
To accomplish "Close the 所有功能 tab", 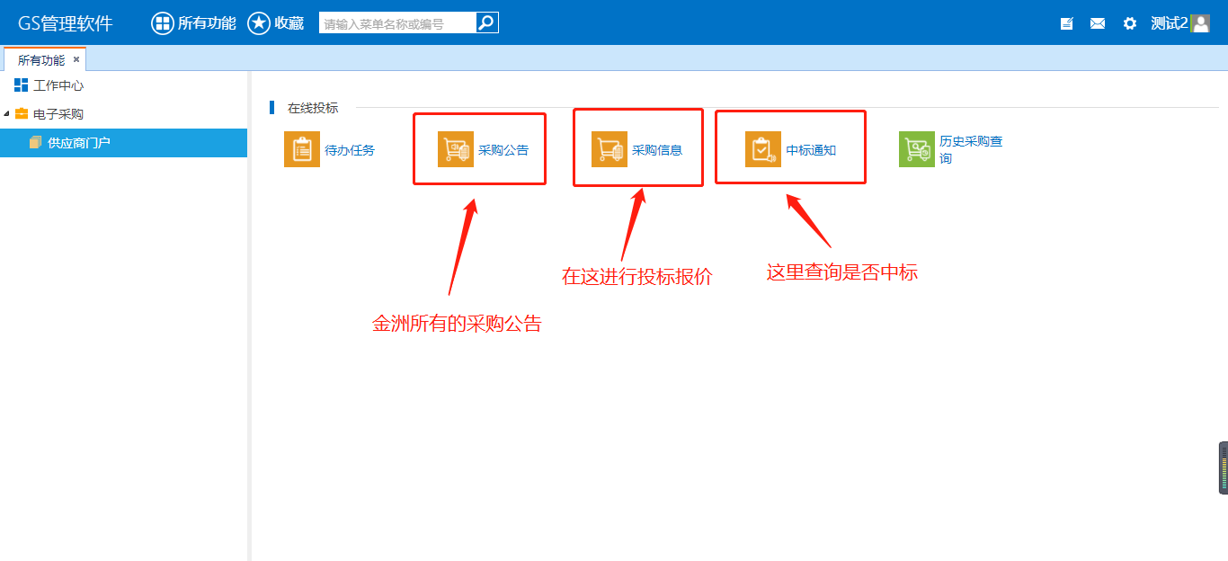I will click(x=76, y=59).
